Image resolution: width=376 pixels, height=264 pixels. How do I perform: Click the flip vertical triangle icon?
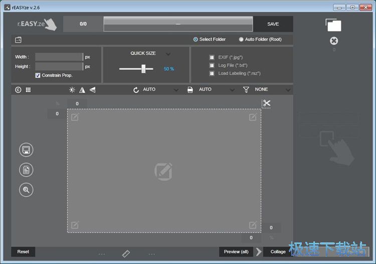click(93, 90)
